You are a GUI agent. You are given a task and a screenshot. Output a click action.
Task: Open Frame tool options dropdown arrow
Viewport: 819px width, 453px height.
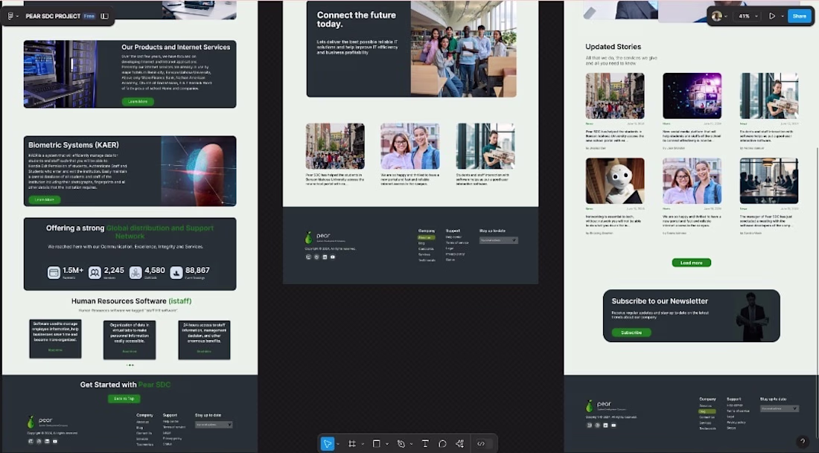pyautogui.click(x=363, y=444)
